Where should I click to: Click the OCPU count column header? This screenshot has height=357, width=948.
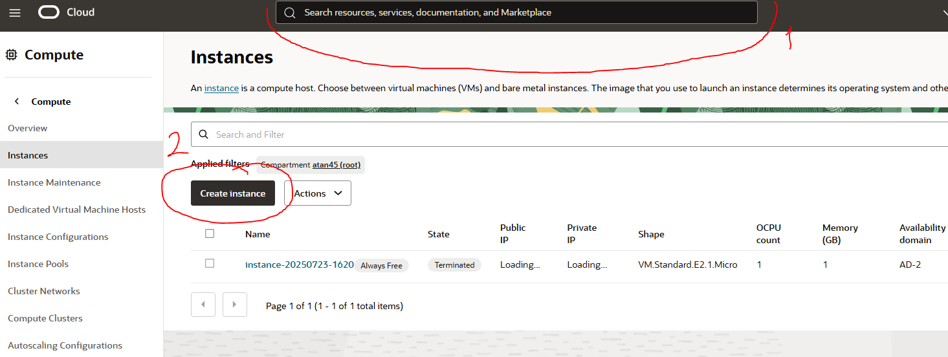pyautogui.click(x=769, y=234)
